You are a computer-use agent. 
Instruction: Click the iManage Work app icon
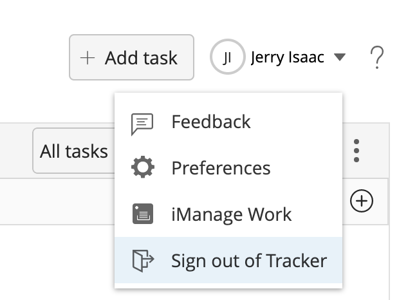click(142, 214)
